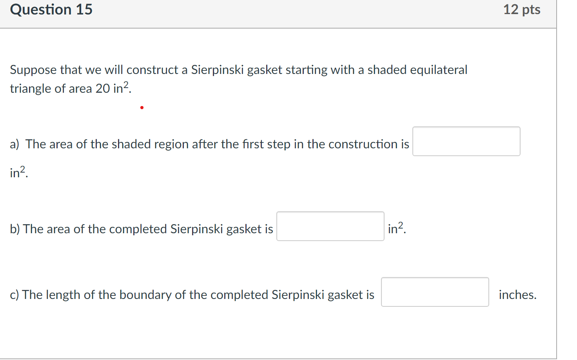This screenshot has height=360, width=577.
Task: Click the number 20 in the prompt
Action: (x=103, y=88)
